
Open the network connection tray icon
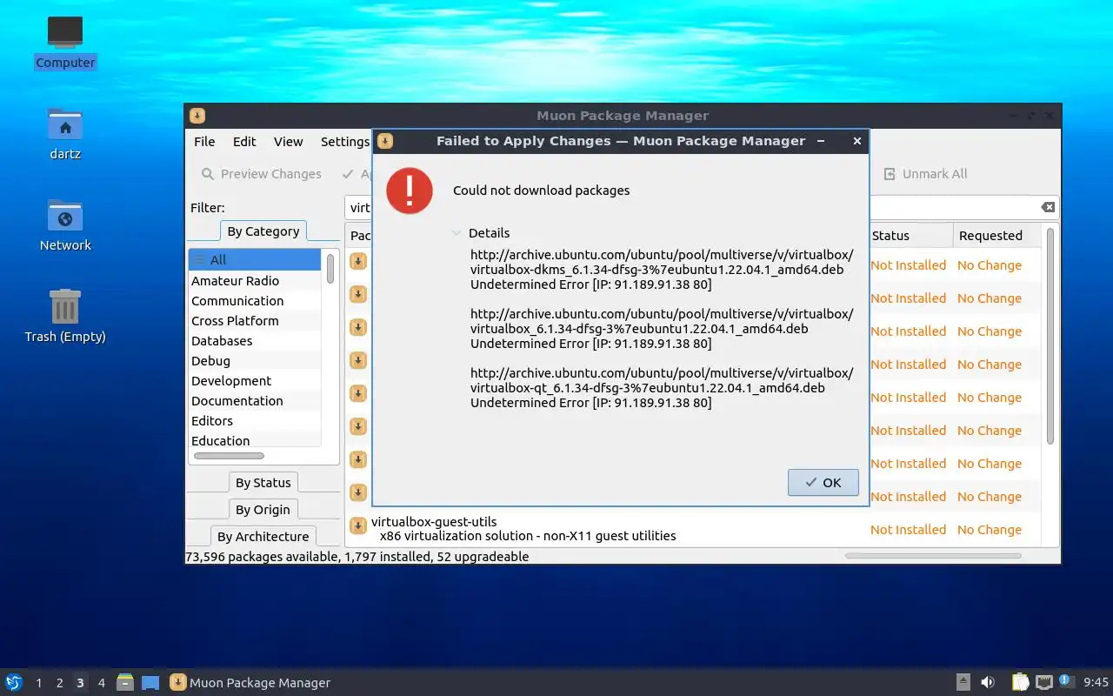point(1044,682)
